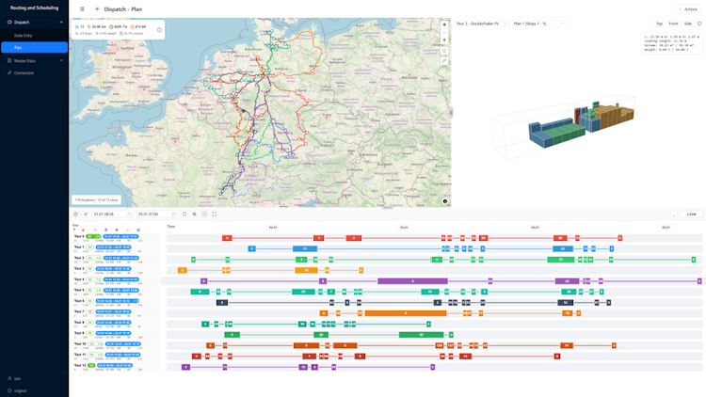Select the Tour 12 row label

pos(80,366)
